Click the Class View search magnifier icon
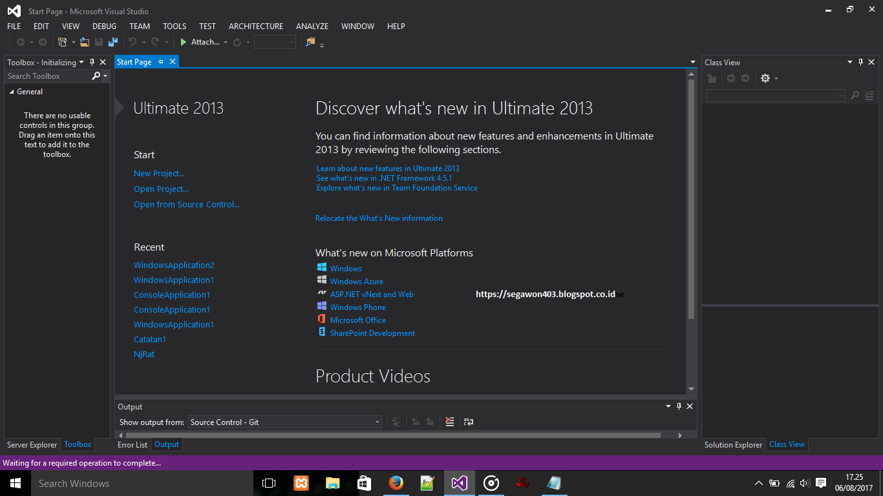Image resolution: width=883 pixels, height=496 pixels. 855,96
